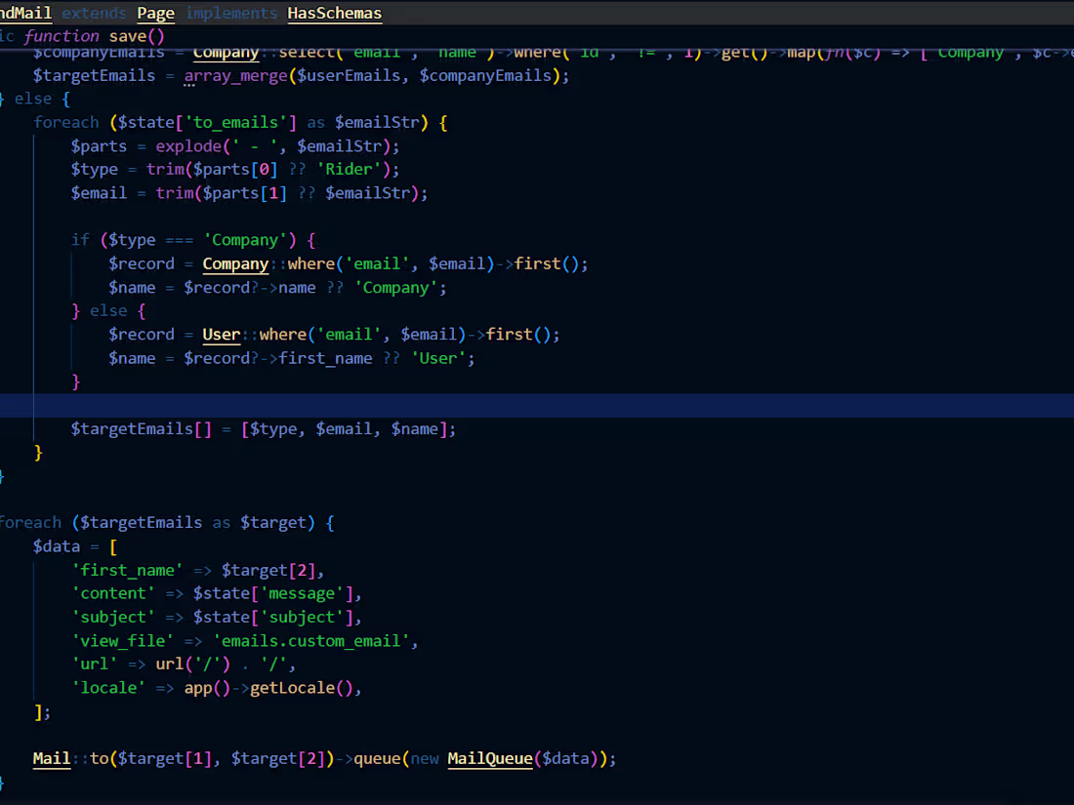1074x805 pixels.
Task: Select the 'Rider' default string
Action: [349, 169]
